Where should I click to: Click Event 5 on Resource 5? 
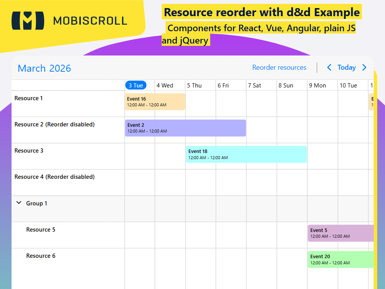tap(339, 233)
